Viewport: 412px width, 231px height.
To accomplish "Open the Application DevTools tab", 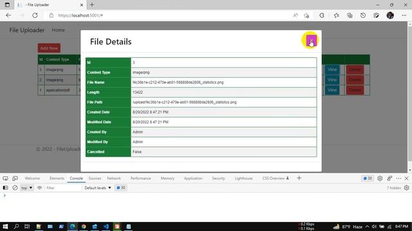I will click(193, 178).
